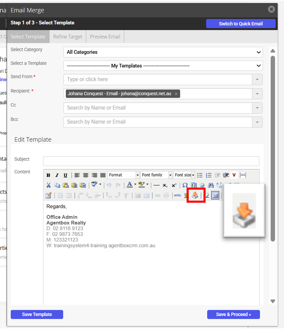Screen dimensions: 284x330
Task: Open the highlight color picker arrow
Action: (x=147, y=185)
